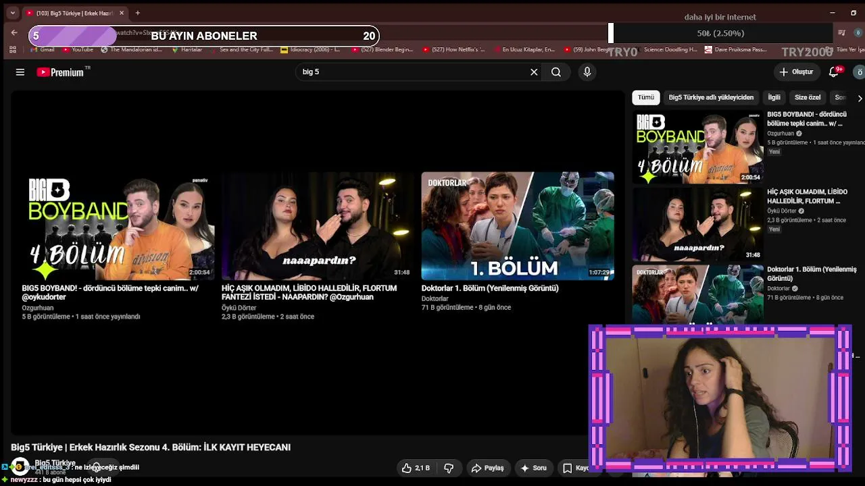Open Ozgurhuan channel under end-screen video
The width and height of the screenshot is (865, 486).
click(38, 308)
